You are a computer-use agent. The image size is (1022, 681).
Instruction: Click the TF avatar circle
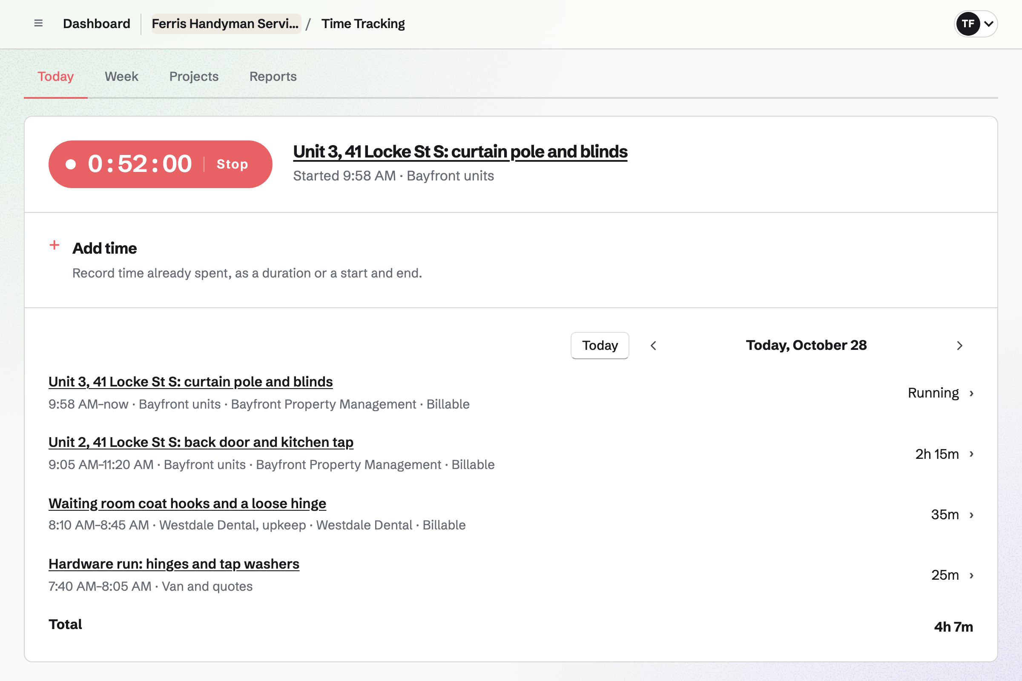coord(967,23)
